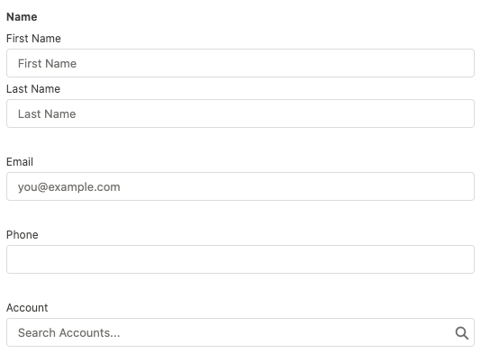
Task: Activate the text box under Phone
Action: pos(240,259)
